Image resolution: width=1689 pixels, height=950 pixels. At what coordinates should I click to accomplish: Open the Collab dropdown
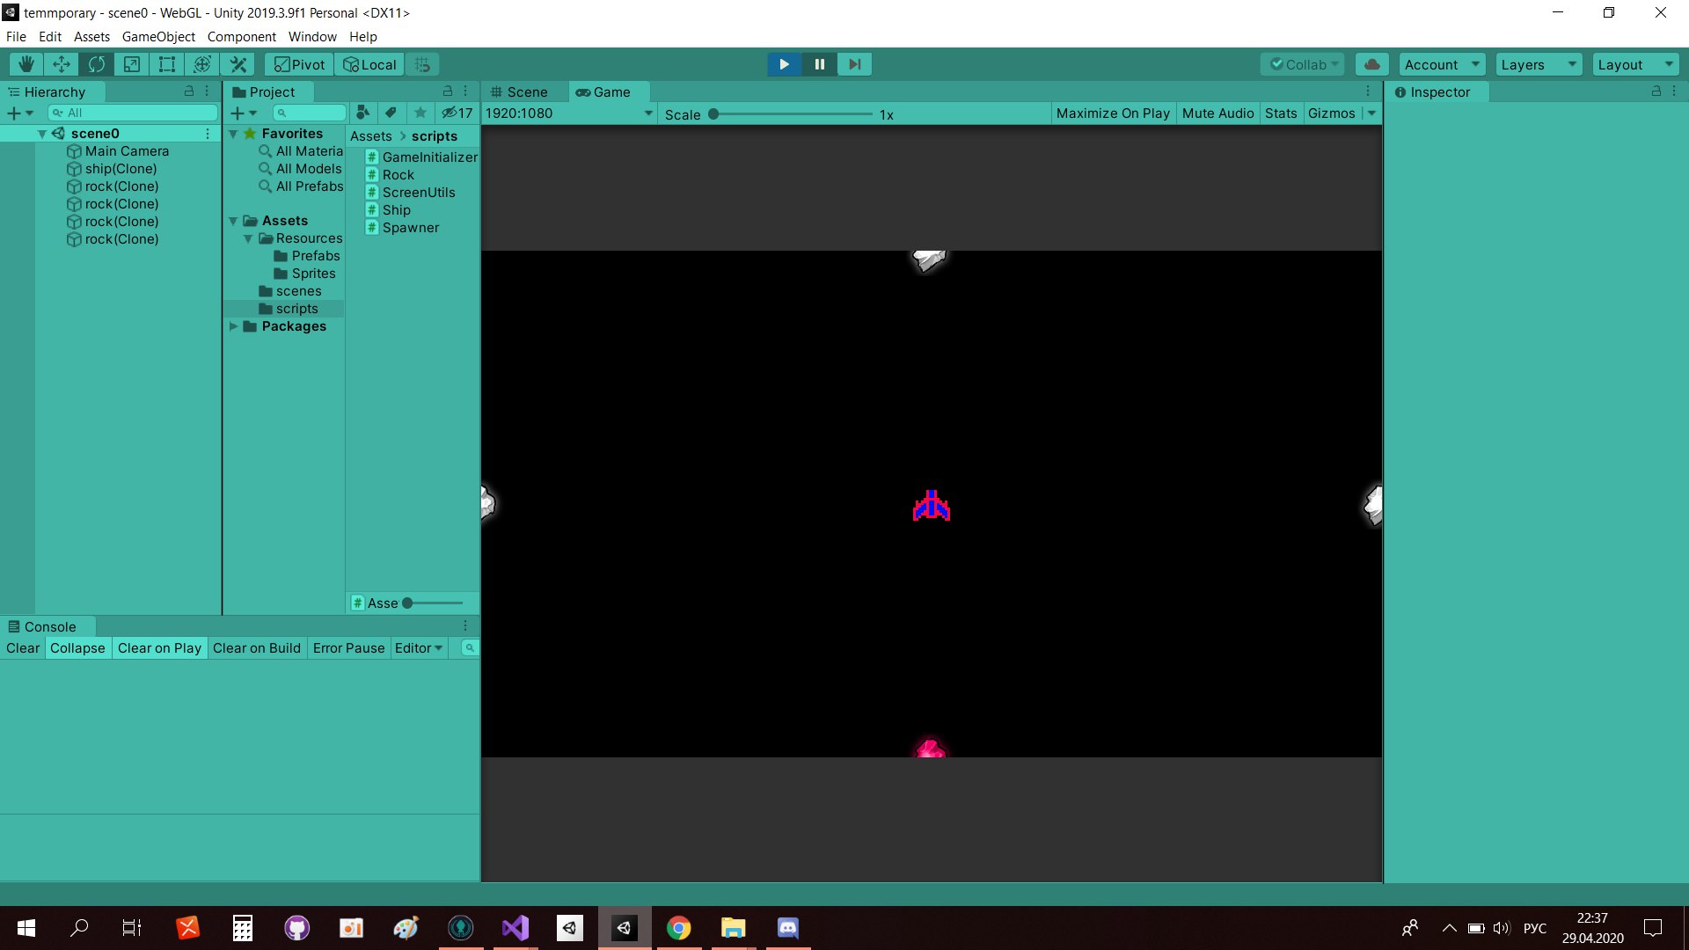pyautogui.click(x=1305, y=64)
